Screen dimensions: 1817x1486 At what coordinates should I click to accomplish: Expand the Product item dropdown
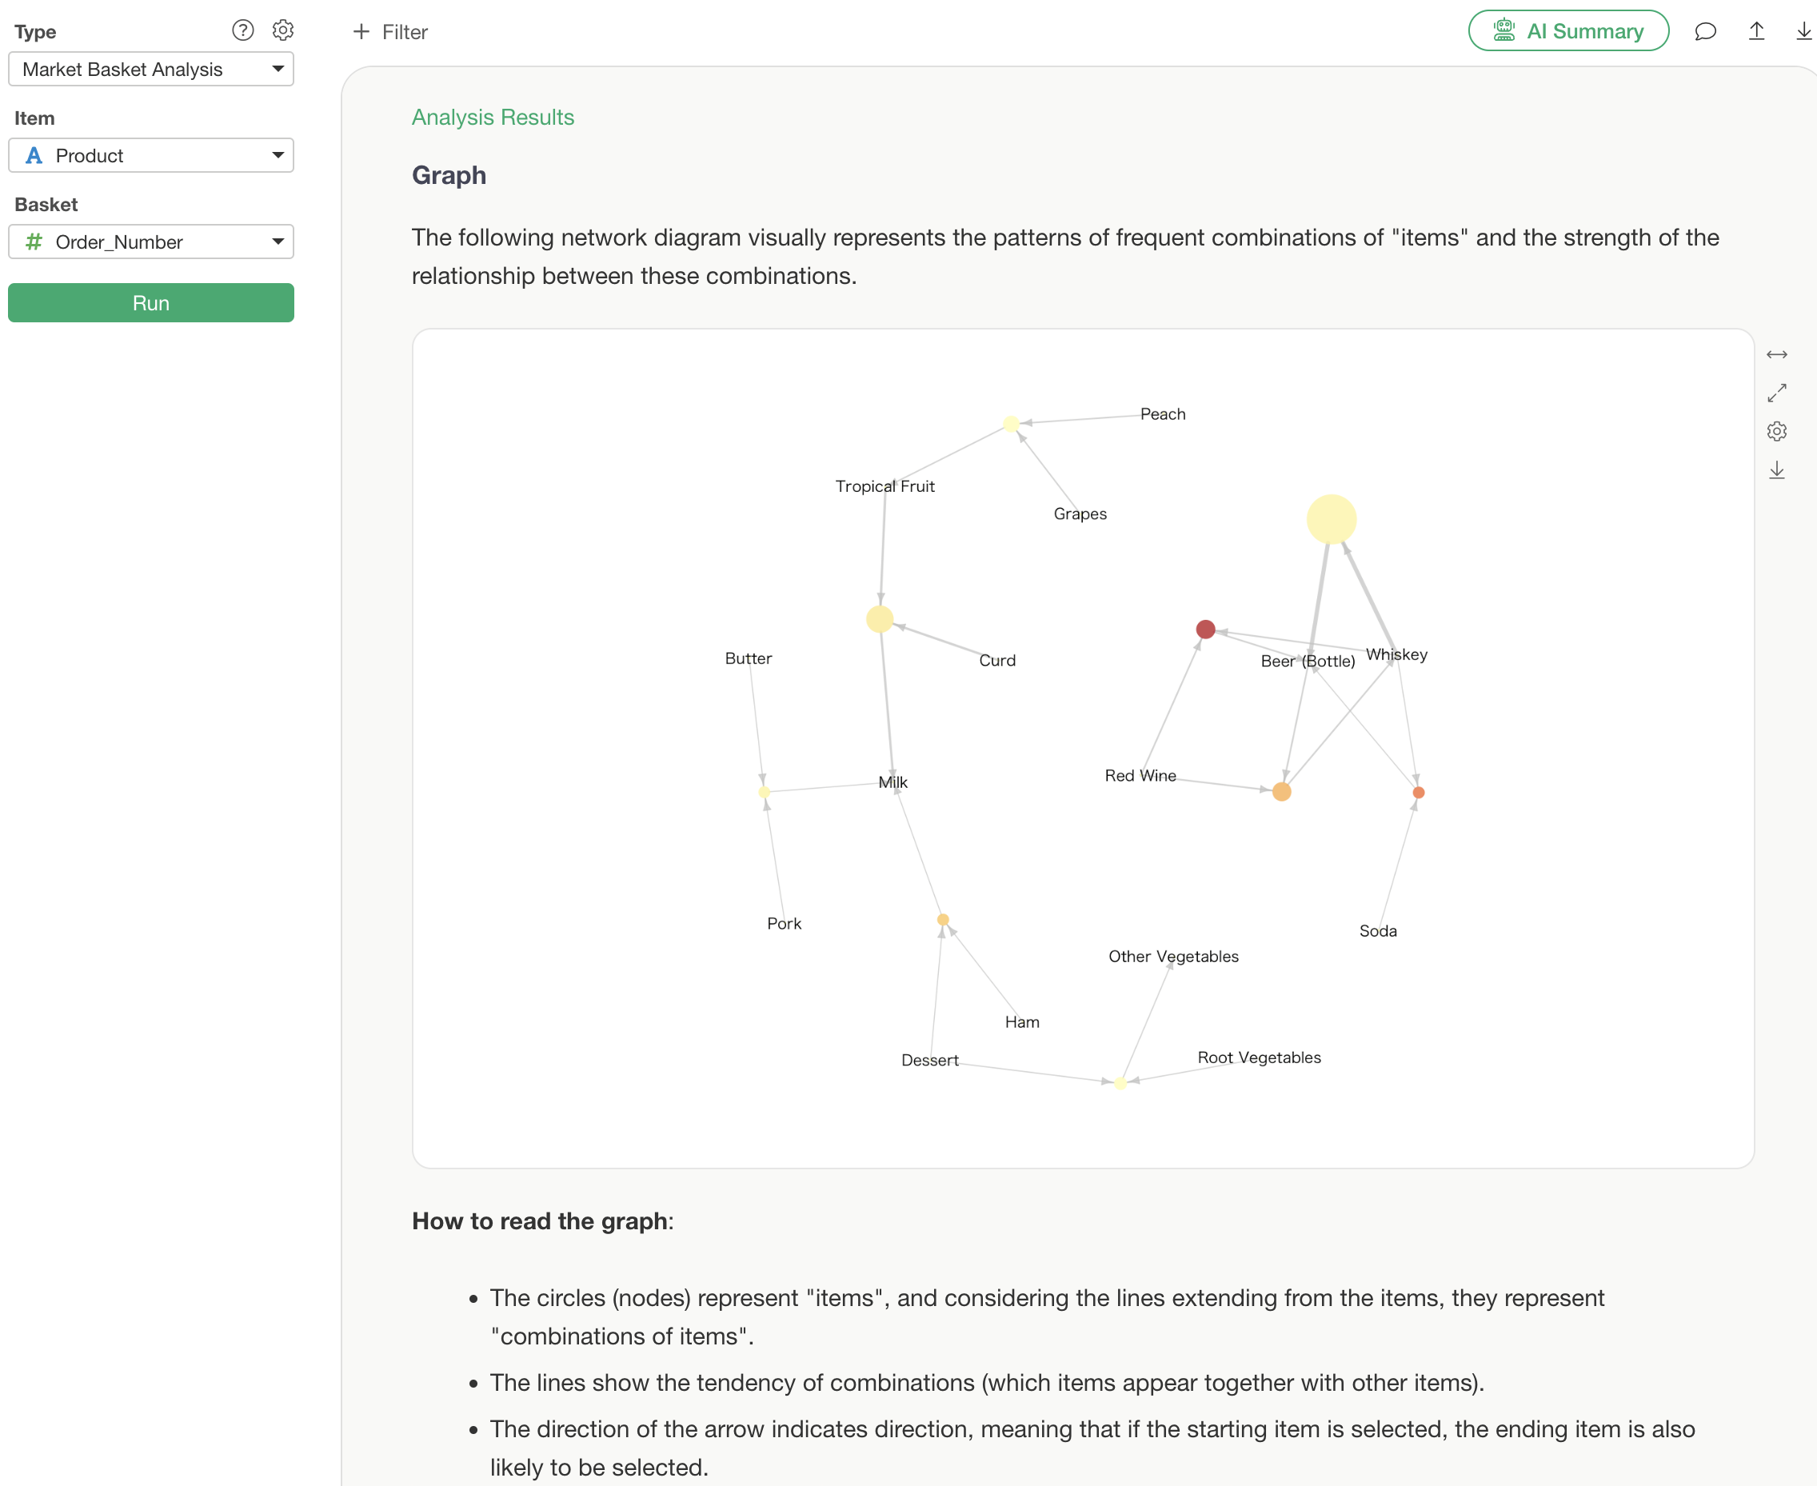tap(151, 156)
